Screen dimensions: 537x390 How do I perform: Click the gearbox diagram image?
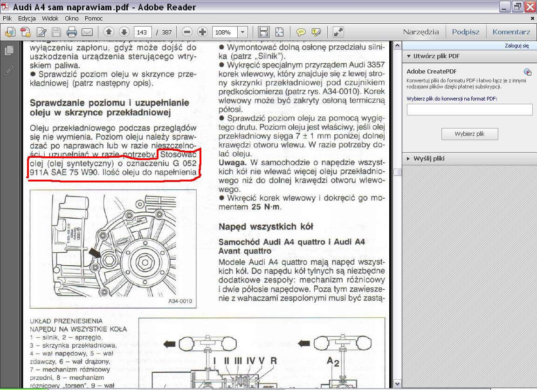coord(113,249)
